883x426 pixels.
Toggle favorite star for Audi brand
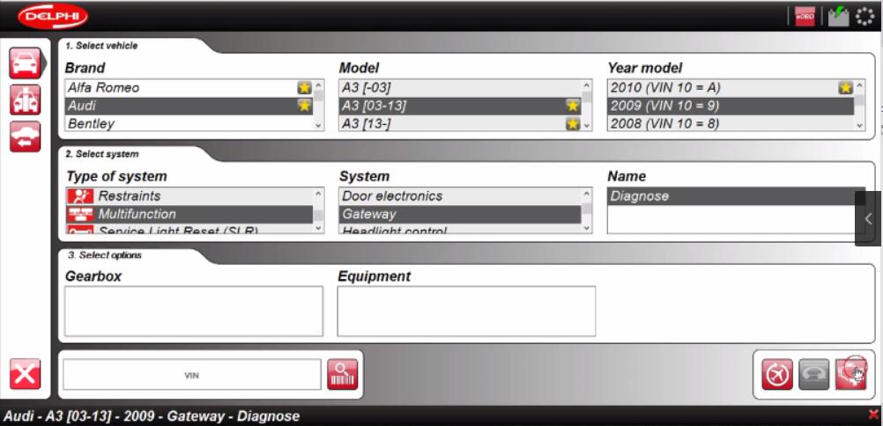[304, 106]
